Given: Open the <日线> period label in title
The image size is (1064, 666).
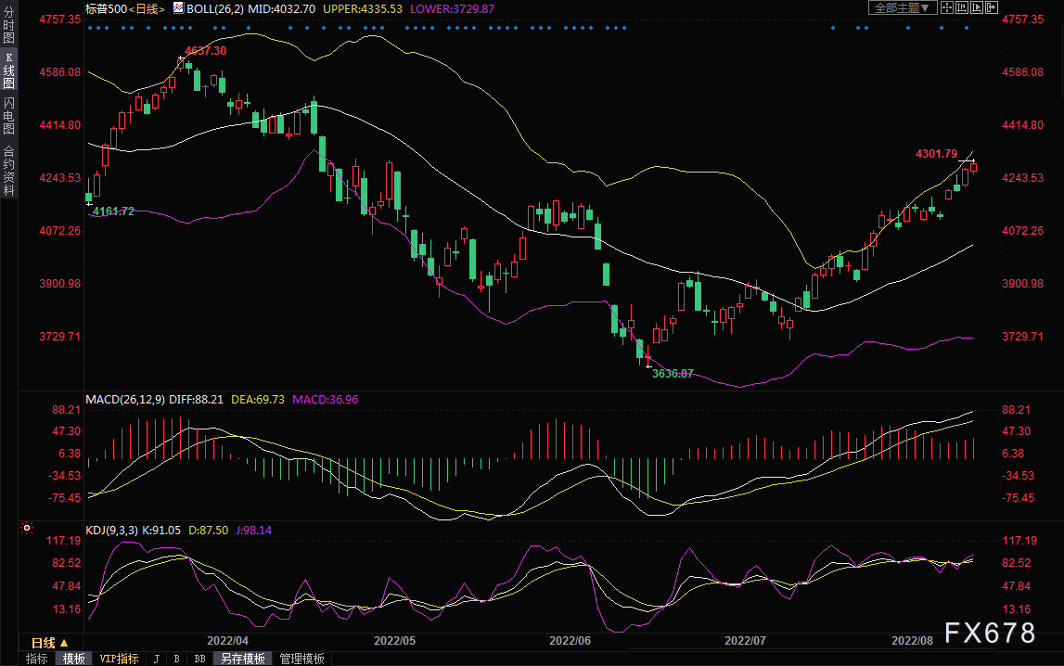Looking at the screenshot, I should click(x=147, y=9).
